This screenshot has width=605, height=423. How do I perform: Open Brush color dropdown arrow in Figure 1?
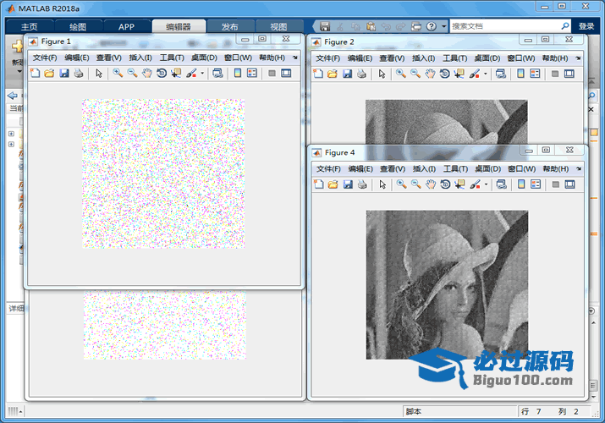point(202,74)
